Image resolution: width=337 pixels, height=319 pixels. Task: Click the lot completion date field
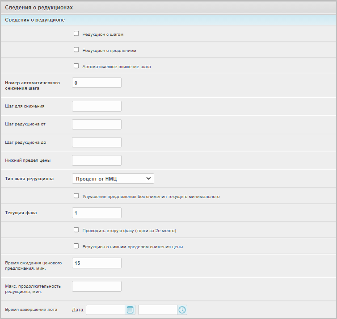[105, 310]
